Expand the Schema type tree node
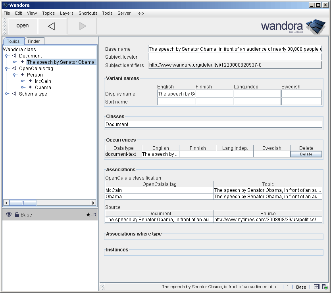The image size is (331, 293). (7, 94)
